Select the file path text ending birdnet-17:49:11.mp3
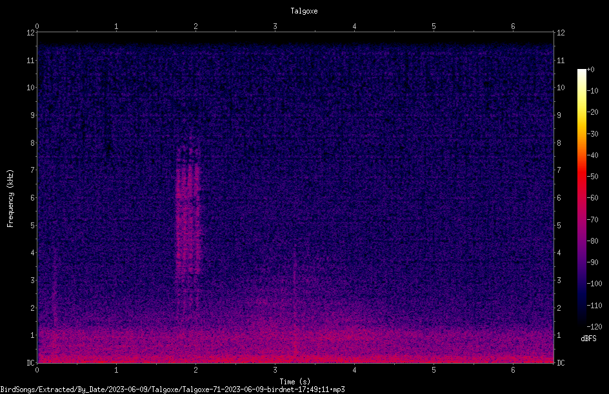 pos(172,389)
